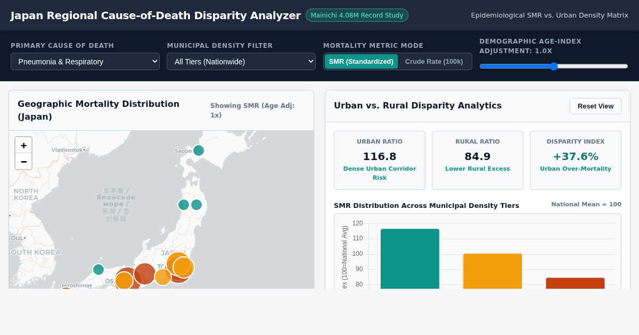Image resolution: width=639 pixels, height=335 pixels.
Task: Select the Disparity Index +37.6% card
Action: [x=576, y=160]
